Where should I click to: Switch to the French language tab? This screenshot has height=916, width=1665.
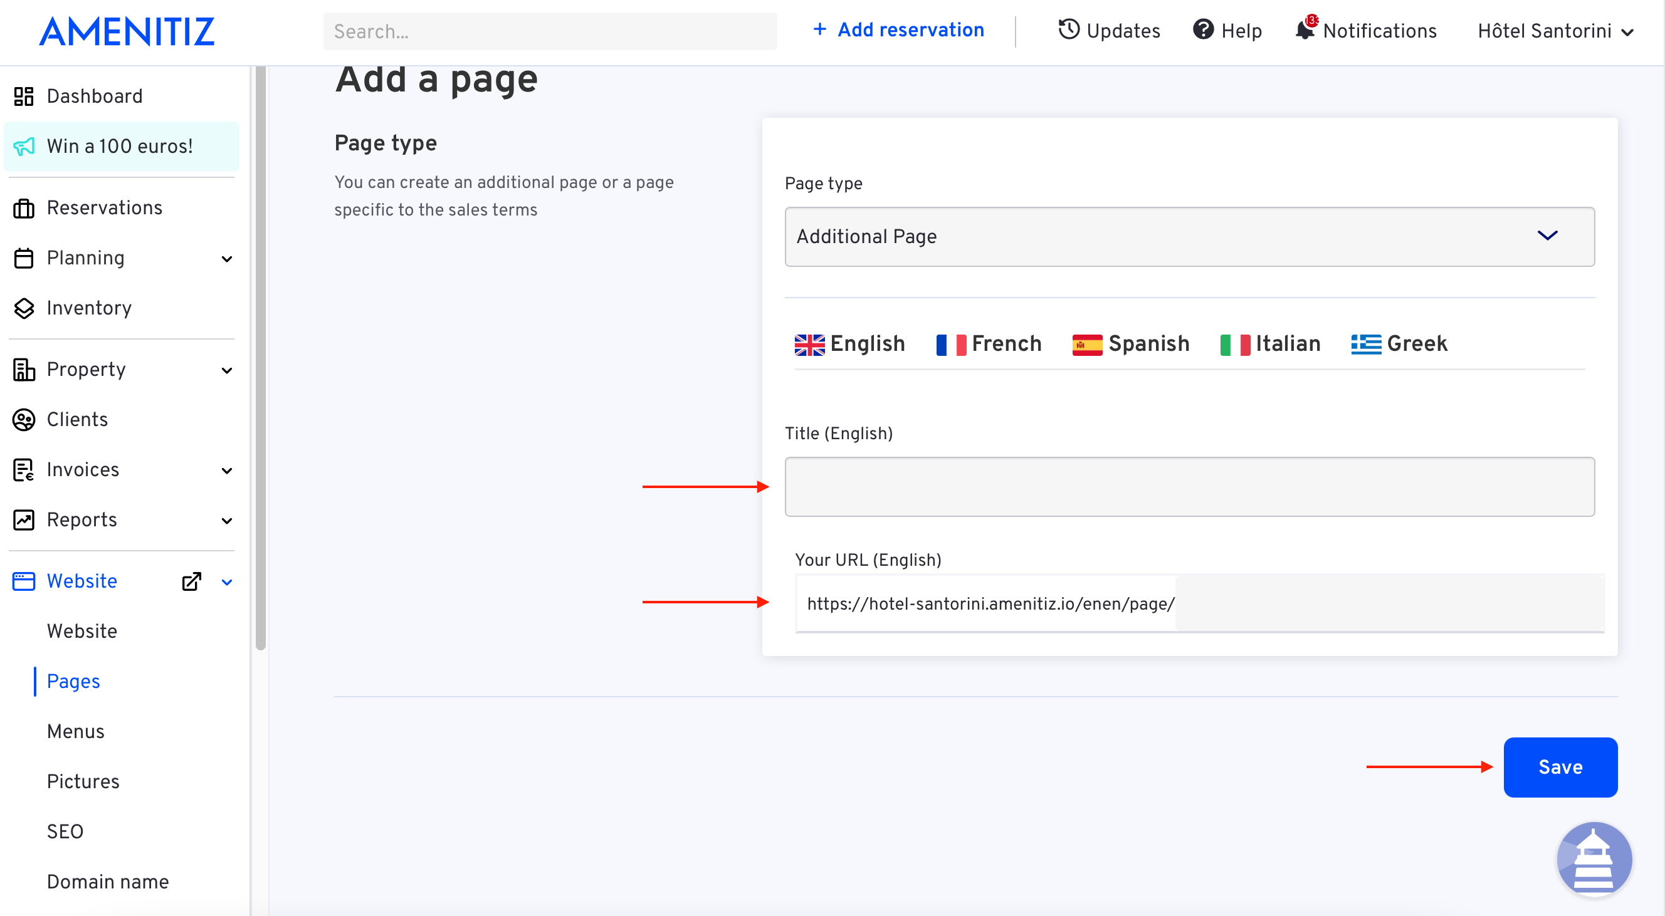click(989, 344)
